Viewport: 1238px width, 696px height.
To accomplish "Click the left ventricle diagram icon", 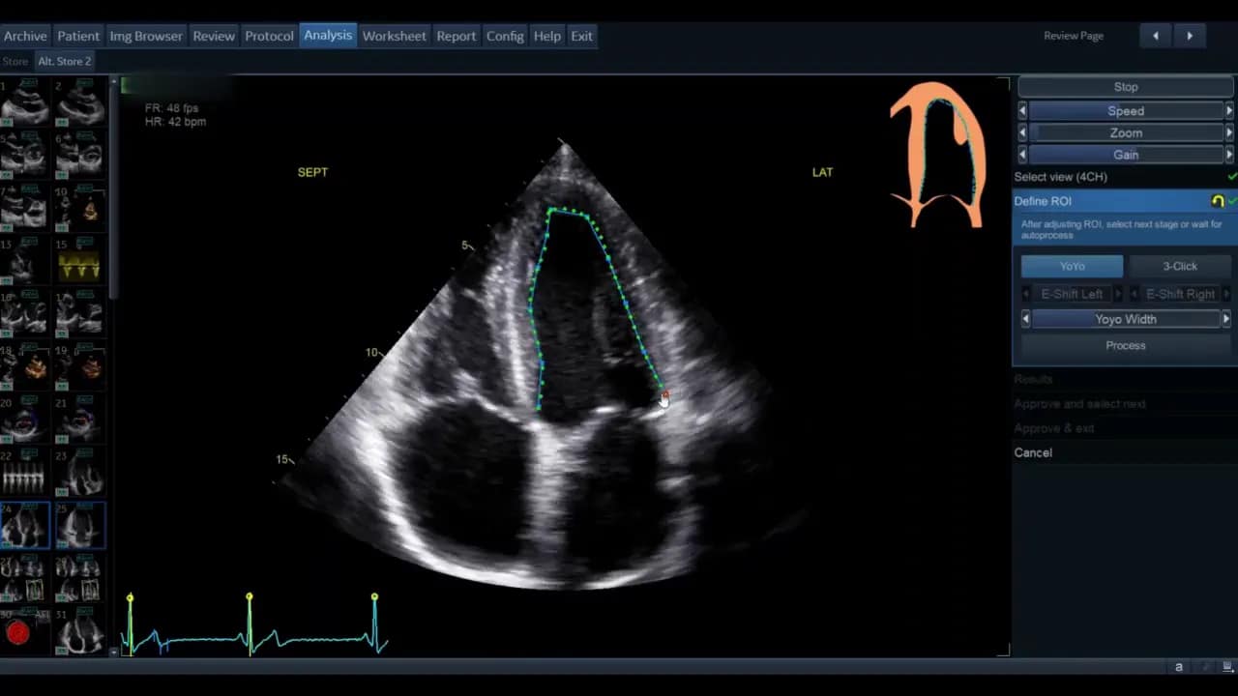I will [x=936, y=155].
